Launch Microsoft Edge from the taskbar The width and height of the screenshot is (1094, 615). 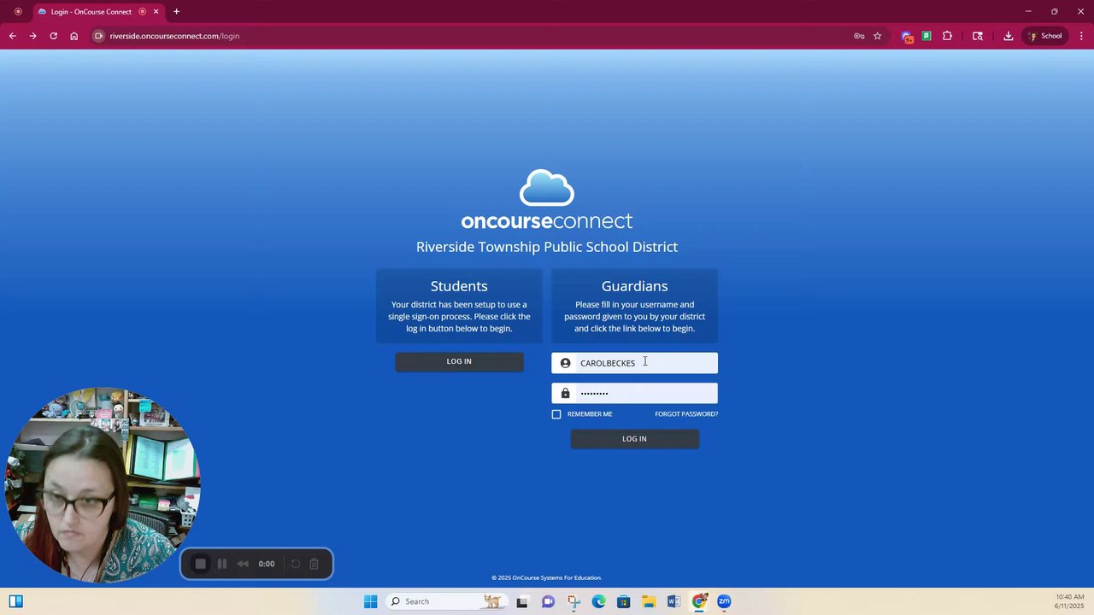pos(598,601)
